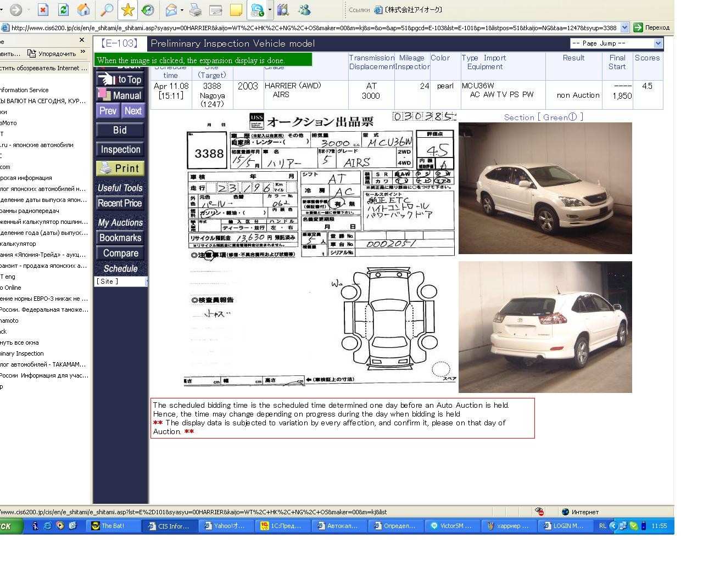The image size is (703, 562).
Task: Open the Messenger people icon
Action: 304,9
